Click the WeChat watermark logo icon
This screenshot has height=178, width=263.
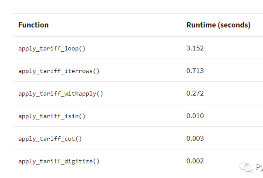click(x=246, y=166)
